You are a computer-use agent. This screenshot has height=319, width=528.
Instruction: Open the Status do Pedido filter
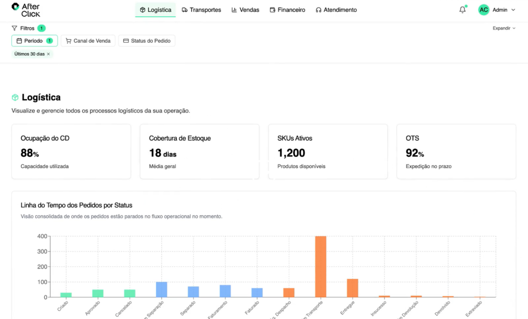click(x=146, y=41)
